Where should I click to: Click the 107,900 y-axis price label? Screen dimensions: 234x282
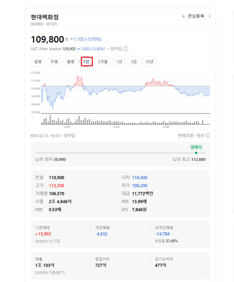point(36,112)
